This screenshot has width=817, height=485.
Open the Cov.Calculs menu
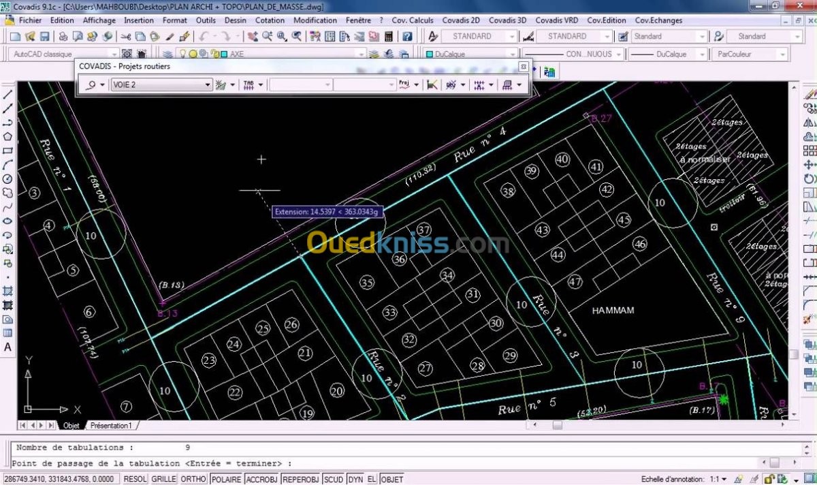(413, 20)
